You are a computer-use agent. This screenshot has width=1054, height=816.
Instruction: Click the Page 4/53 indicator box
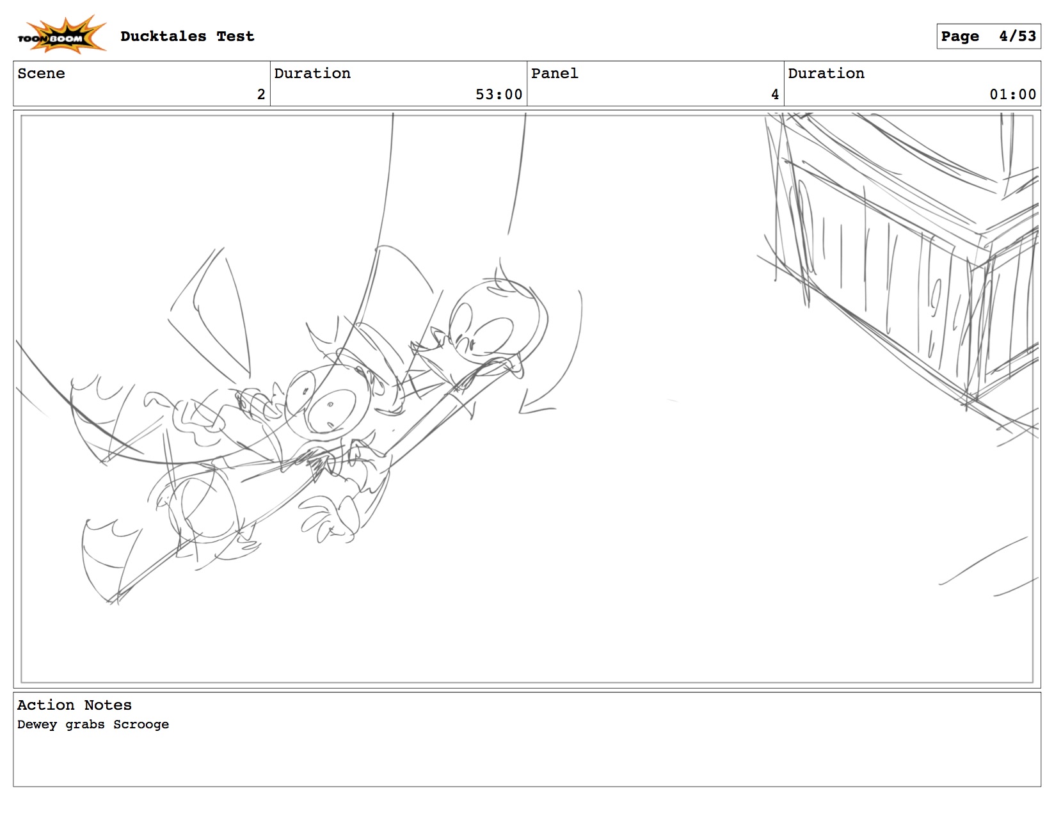(987, 36)
